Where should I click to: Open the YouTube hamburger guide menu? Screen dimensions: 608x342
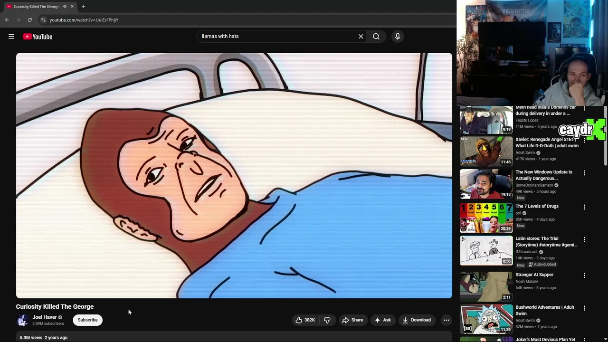pos(11,37)
